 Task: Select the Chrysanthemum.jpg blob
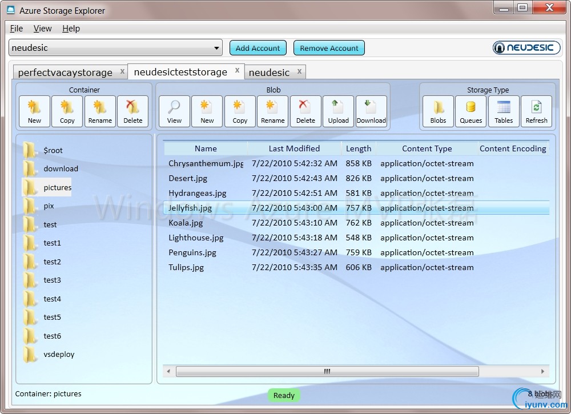[x=356, y=163]
